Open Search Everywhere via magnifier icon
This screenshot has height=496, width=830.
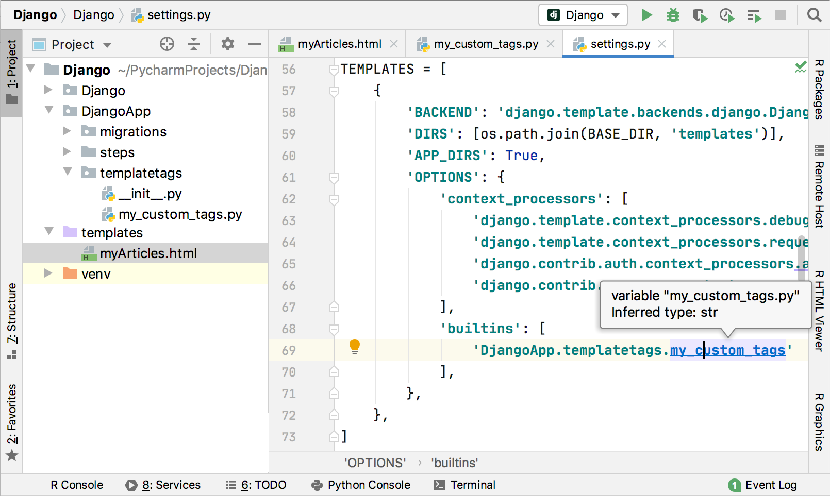[815, 15]
